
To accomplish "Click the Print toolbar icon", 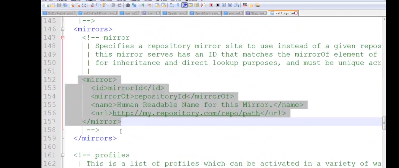I will [x=84, y=5].
